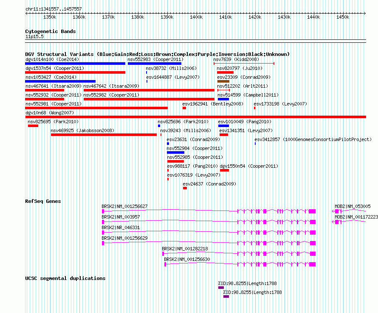The image size is (378, 313).
Task: Open transcript MOB2|NM_001172223
Action: tap(356, 217)
